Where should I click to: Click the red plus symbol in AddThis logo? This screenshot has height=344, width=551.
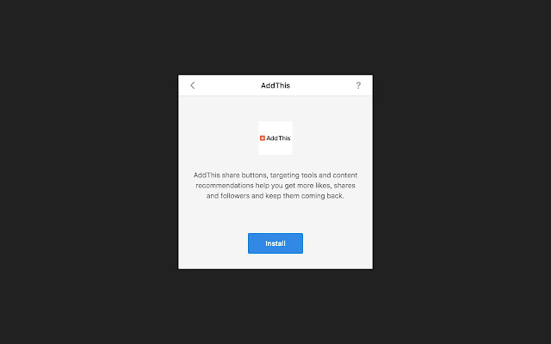pos(262,138)
